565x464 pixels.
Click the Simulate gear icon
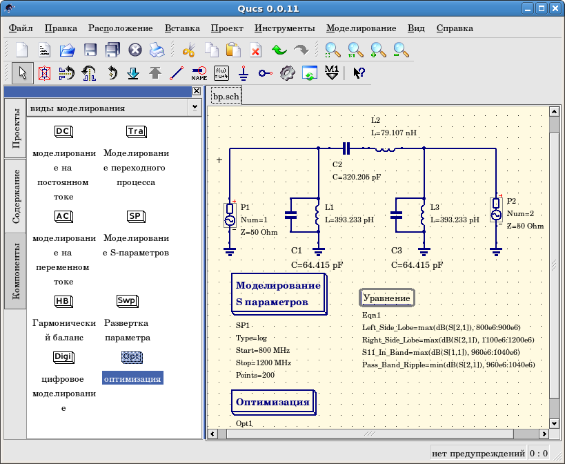point(287,72)
